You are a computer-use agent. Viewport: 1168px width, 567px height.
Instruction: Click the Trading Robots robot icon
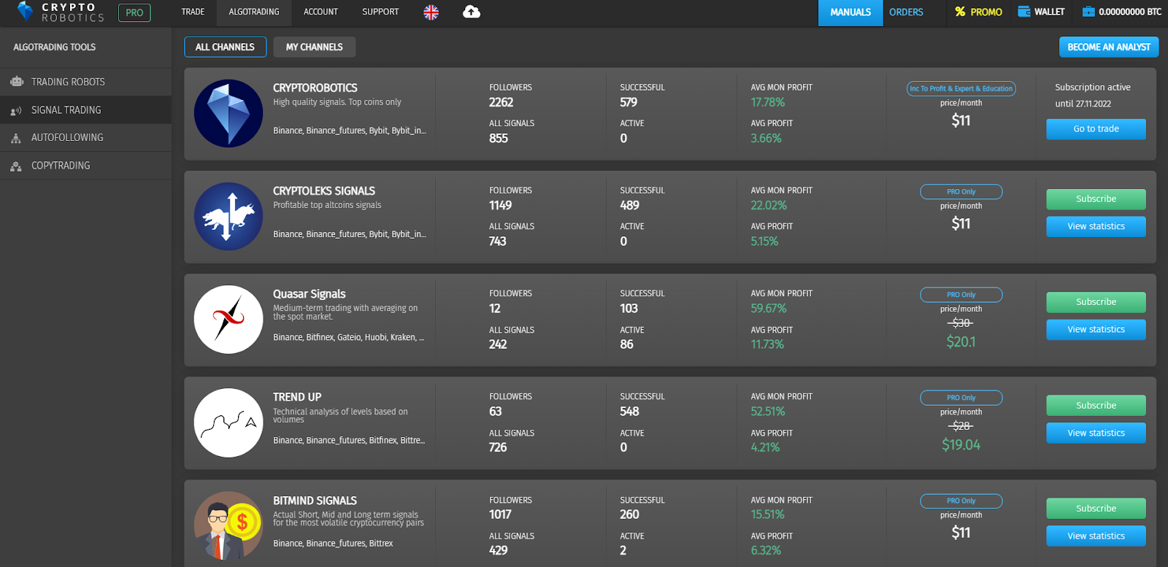tap(17, 82)
